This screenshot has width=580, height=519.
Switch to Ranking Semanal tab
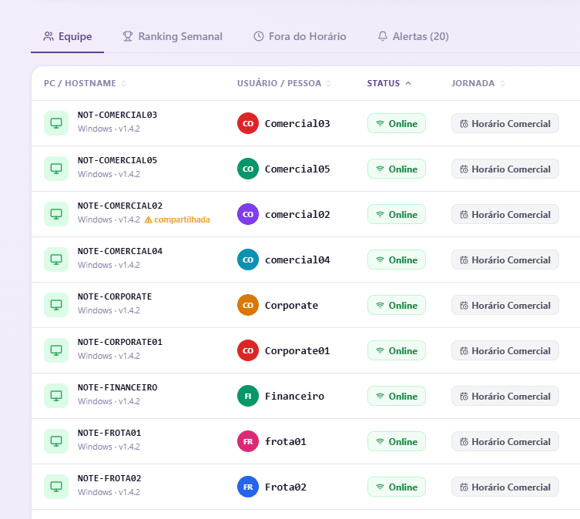coord(173,36)
